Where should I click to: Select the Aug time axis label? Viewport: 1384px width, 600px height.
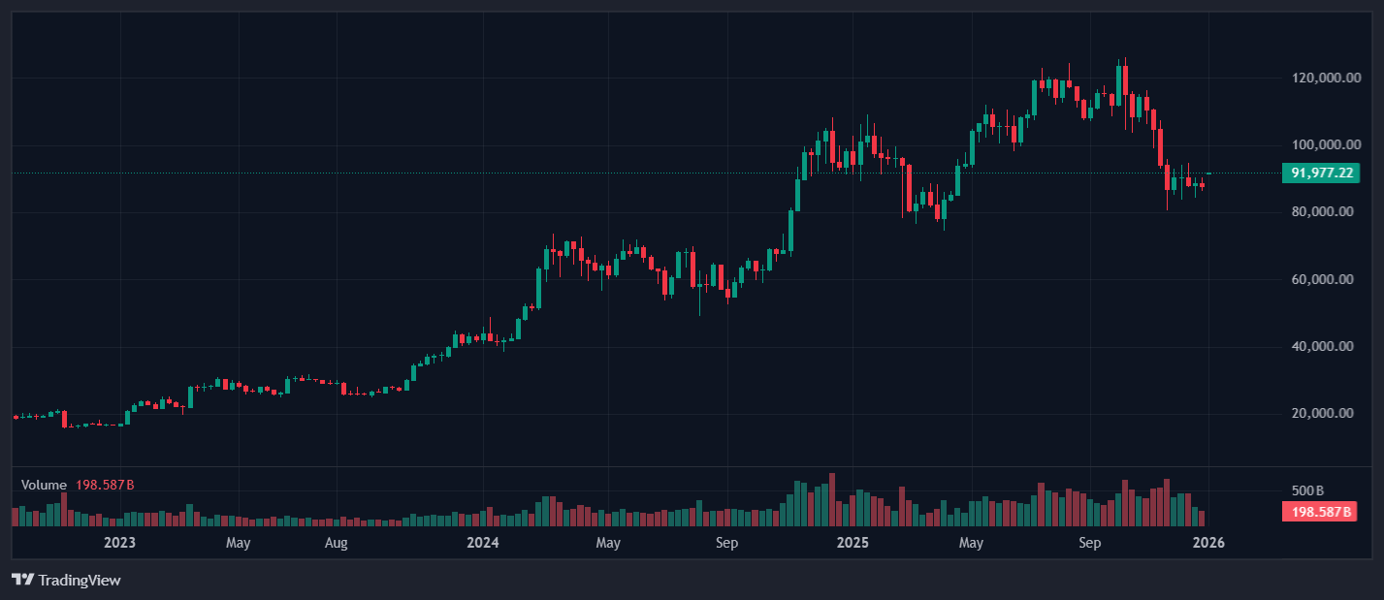336,543
